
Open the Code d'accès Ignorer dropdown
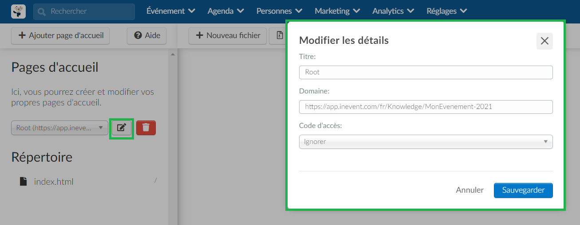(426, 142)
